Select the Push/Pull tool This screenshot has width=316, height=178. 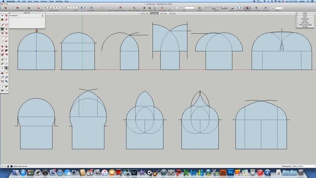pyautogui.click(x=6, y=46)
